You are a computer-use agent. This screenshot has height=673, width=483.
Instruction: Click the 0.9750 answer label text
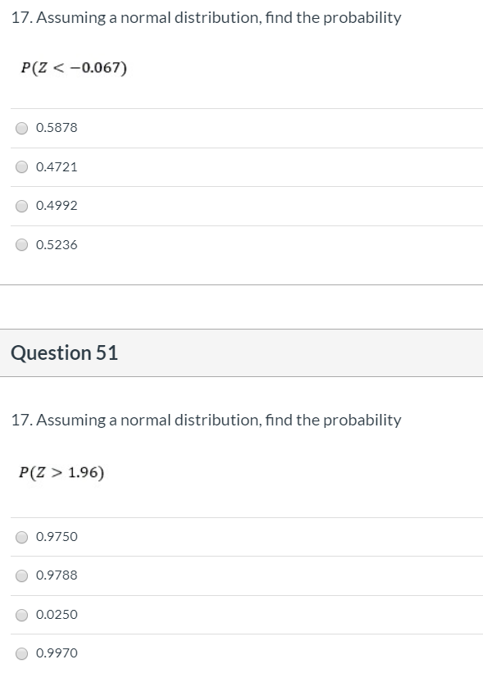pyautogui.click(x=56, y=537)
